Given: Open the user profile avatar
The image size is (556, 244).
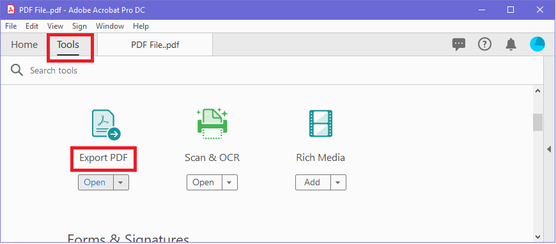Looking at the screenshot, I should coord(537,44).
